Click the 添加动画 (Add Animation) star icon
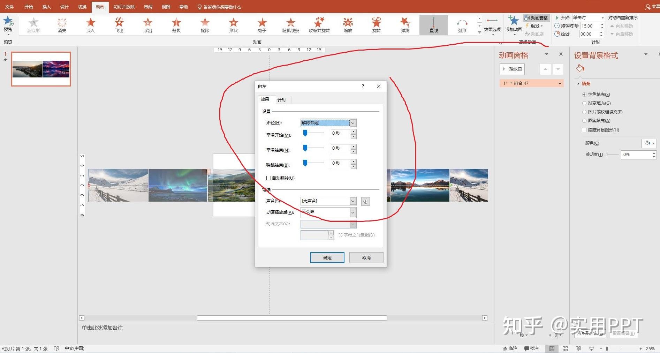 [514, 21]
